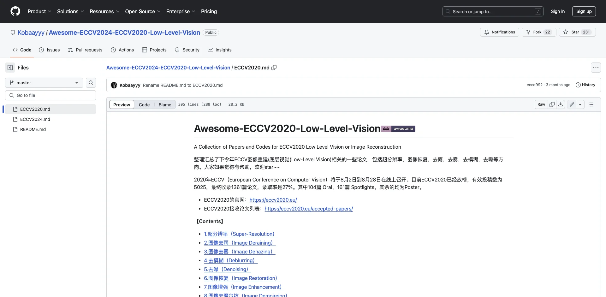The width and height of the screenshot is (606, 297).
Task: Focus the Go to file input
Action: (x=50, y=95)
